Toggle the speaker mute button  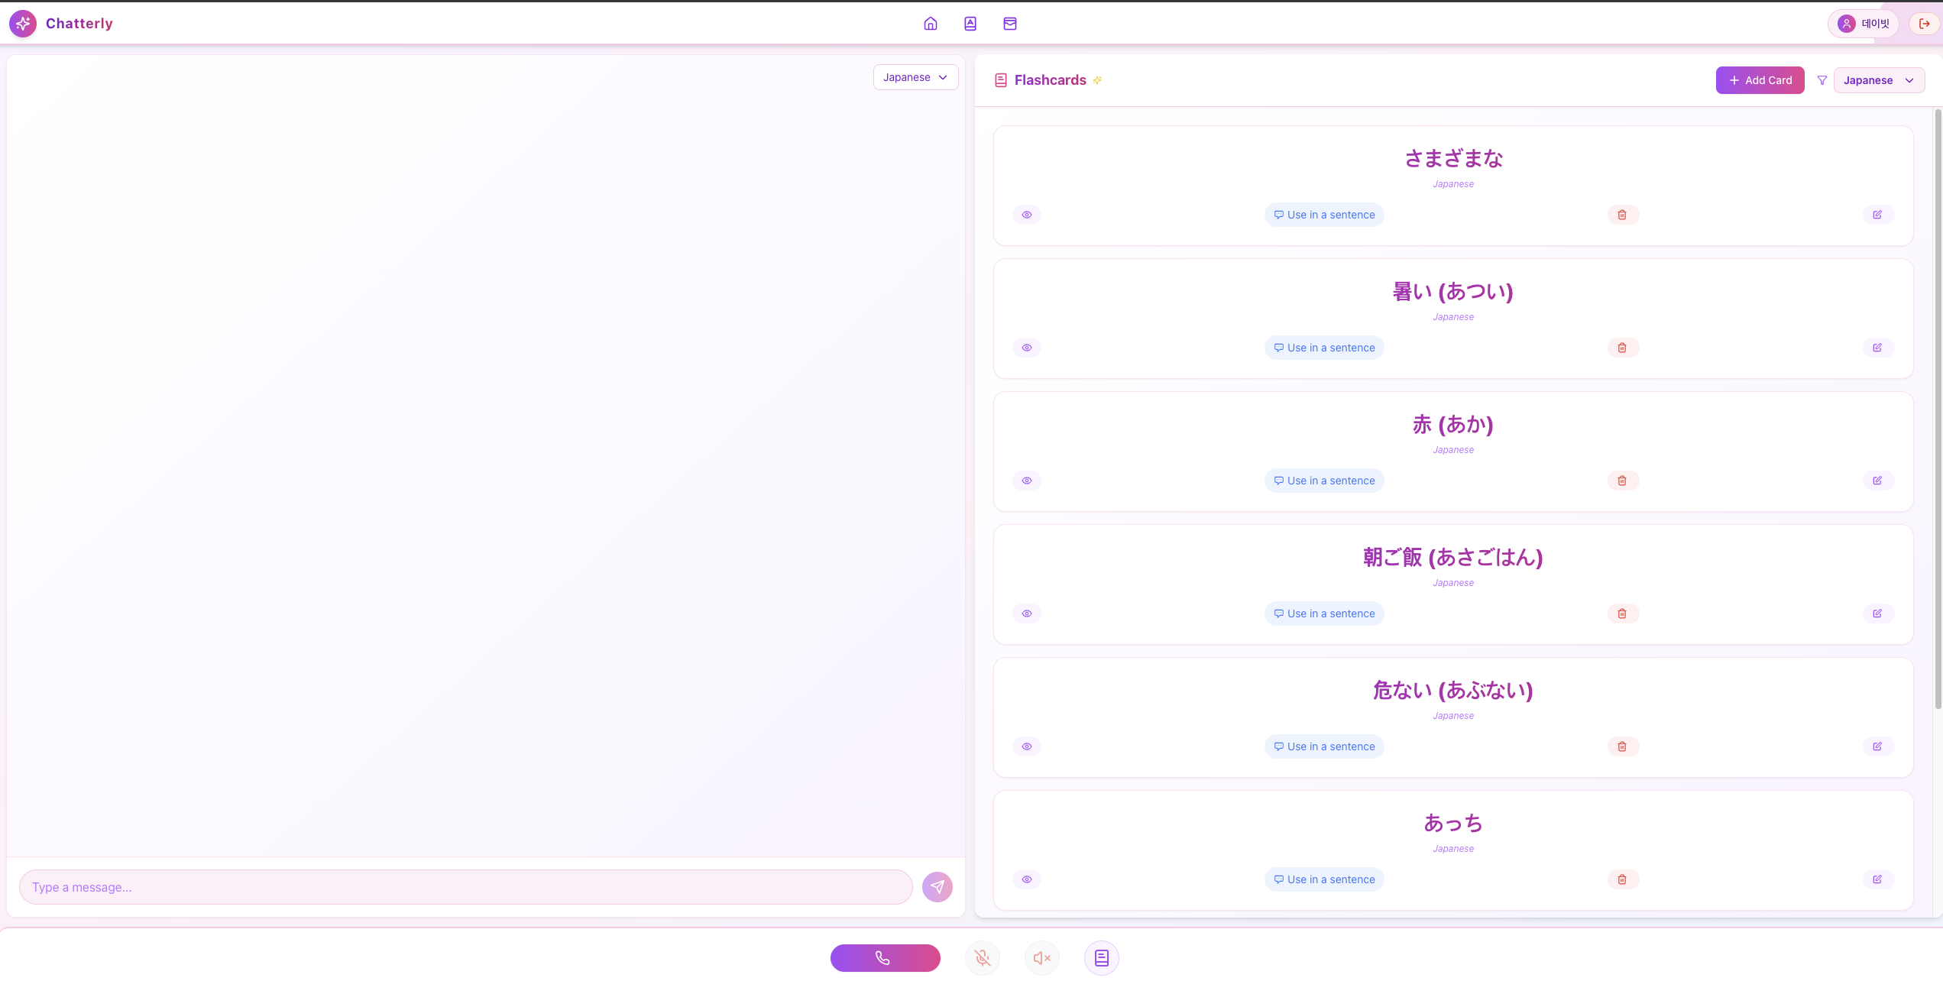click(x=1041, y=957)
